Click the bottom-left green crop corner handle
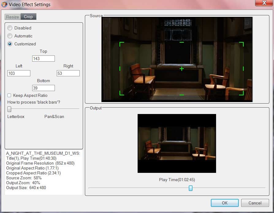This screenshot has width=274, height=213. (x=122, y=93)
